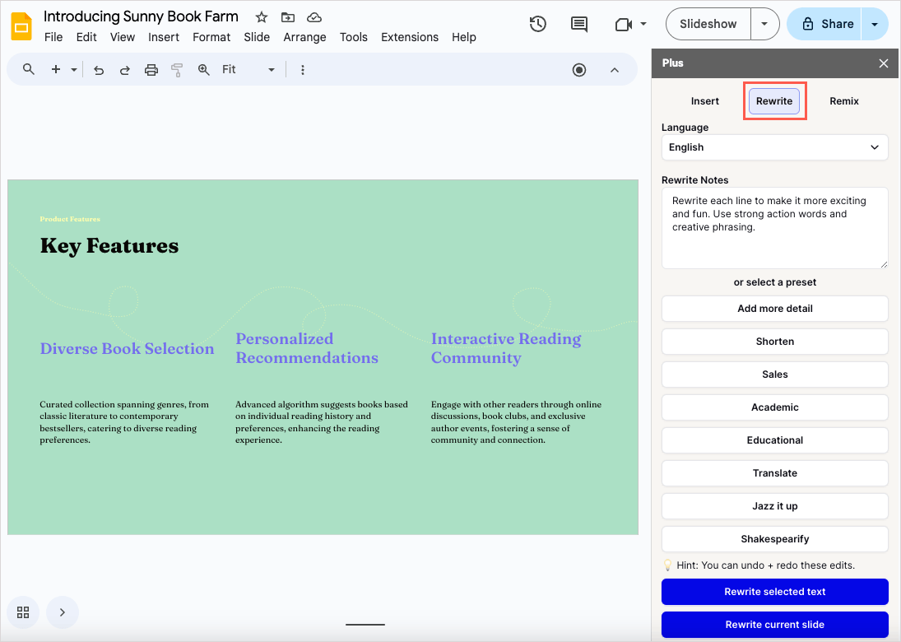The height and width of the screenshot is (642, 901).
Task: Select the Shakespearify preset
Action: click(774, 539)
